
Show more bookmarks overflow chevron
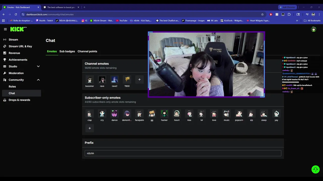point(297,21)
